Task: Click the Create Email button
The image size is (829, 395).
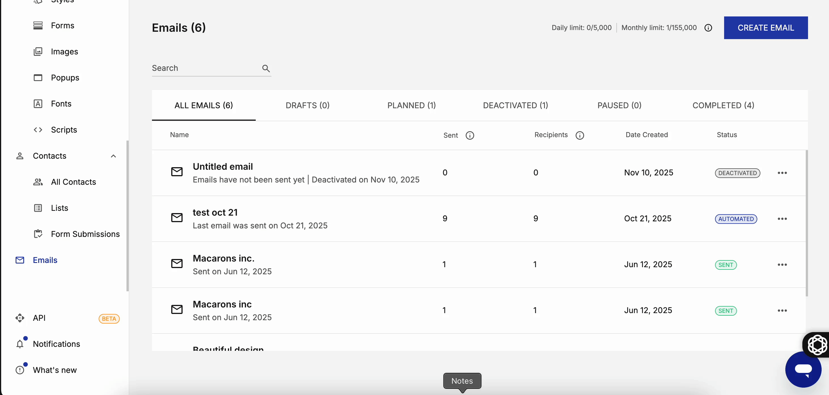Action: tap(765, 28)
